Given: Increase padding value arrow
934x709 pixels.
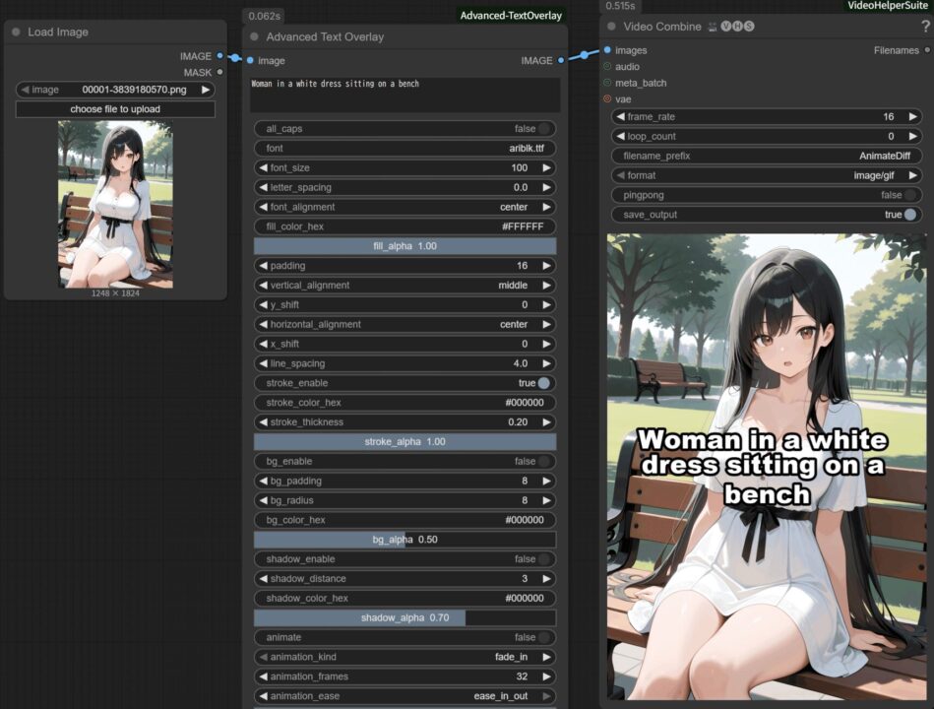Looking at the screenshot, I should [x=546, y=266].
